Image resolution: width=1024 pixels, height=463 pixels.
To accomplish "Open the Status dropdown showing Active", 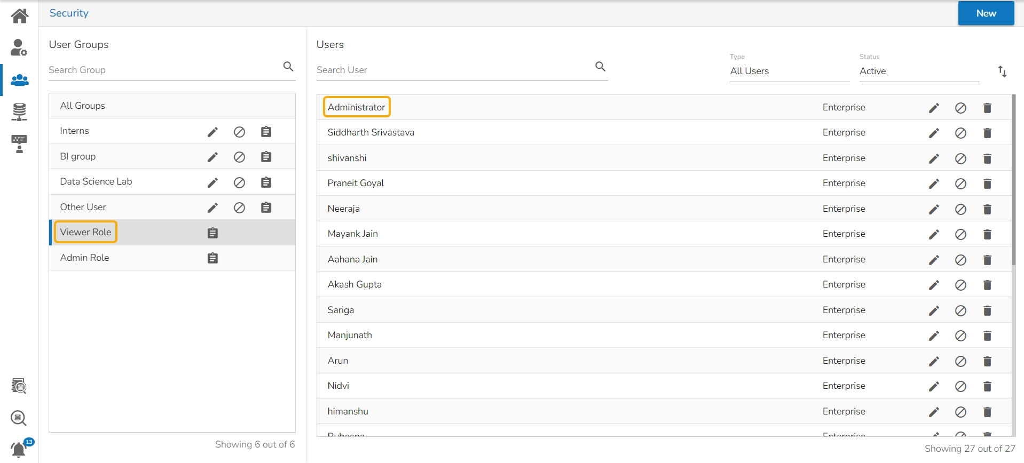I will click(x=918, y=71).
